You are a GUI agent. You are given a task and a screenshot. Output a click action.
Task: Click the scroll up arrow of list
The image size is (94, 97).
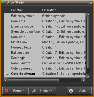(x=88, y=15)
